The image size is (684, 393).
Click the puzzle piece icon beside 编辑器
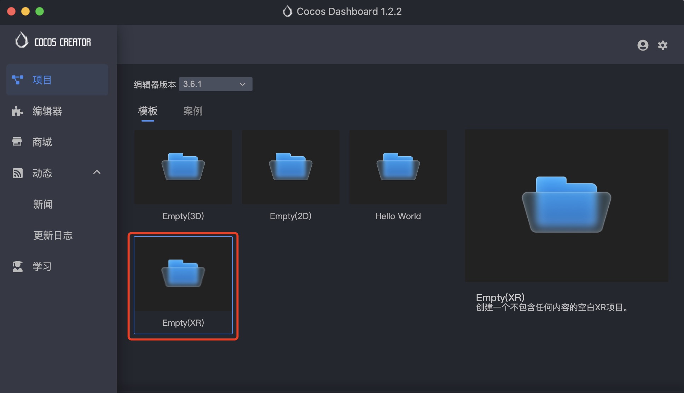click(x=17, y=111)
